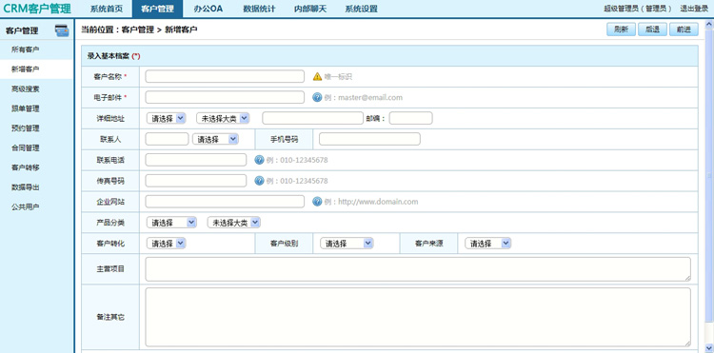Focus the 客户名称 input field
The width and height of the screenshot is (714, 353).
point(225,76)
